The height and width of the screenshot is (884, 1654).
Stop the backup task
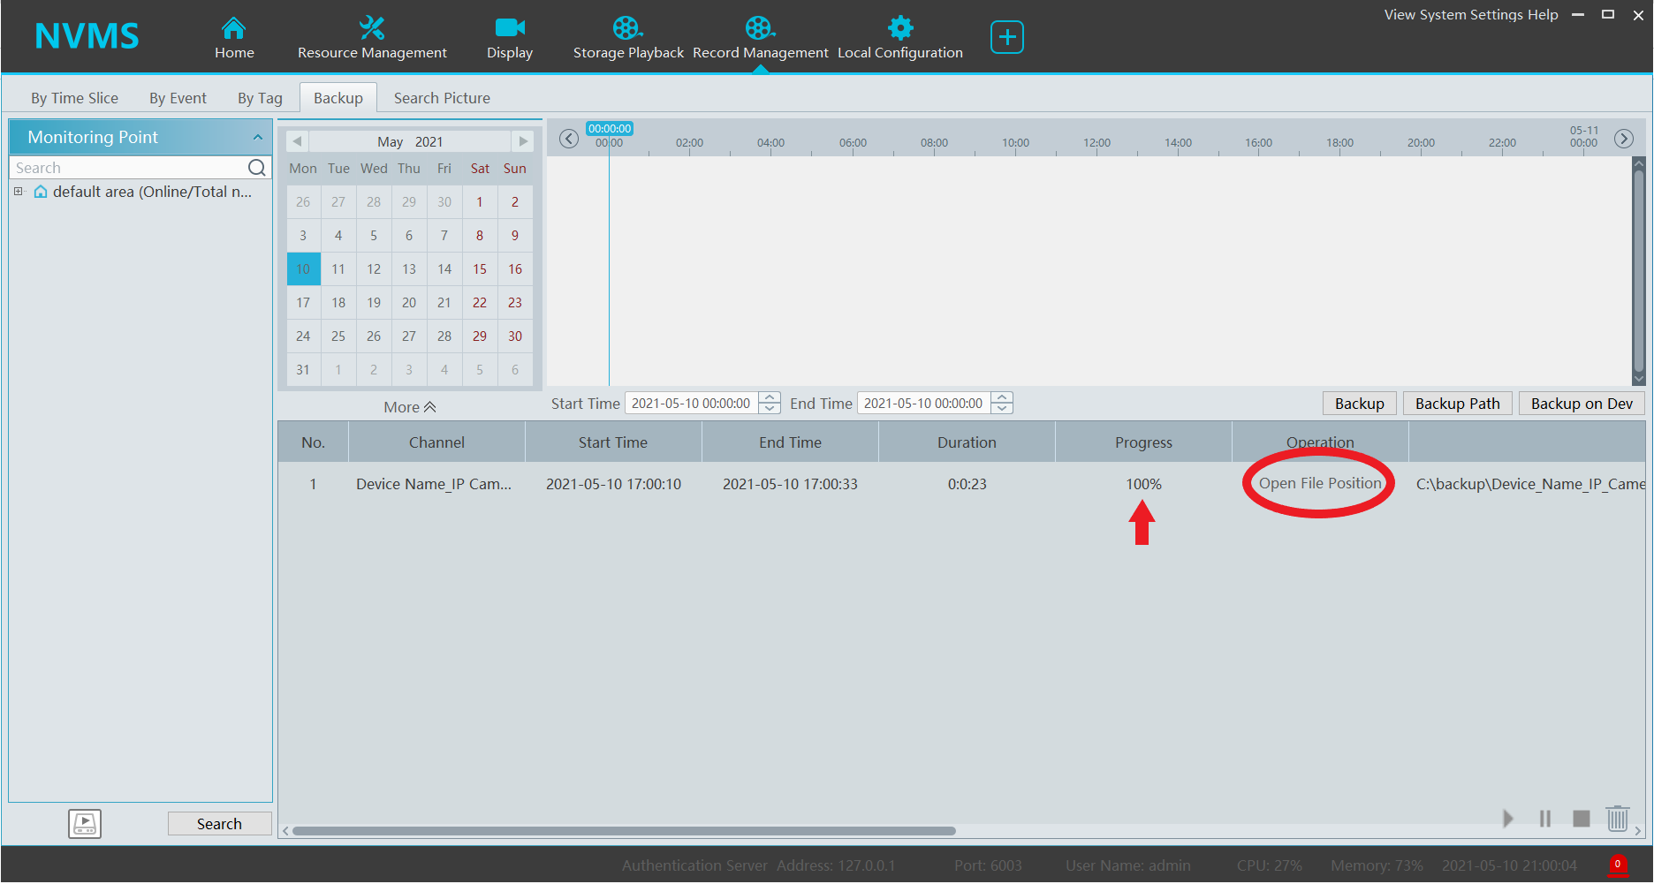[1582, 819]
